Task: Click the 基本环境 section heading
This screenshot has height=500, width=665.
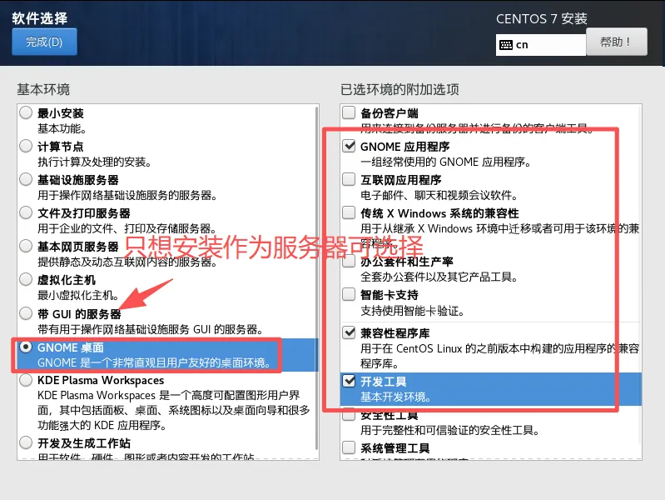Action: coord(43,89)
